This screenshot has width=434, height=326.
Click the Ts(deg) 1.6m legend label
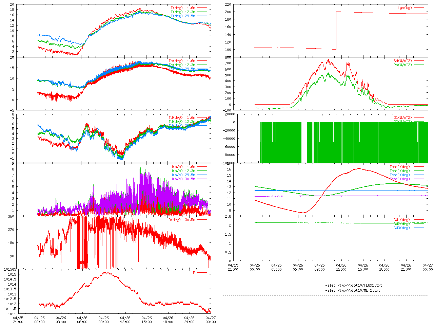tap(182, 61)
